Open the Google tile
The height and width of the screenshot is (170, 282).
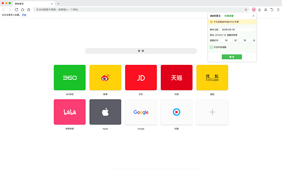[x=141, y=112]
